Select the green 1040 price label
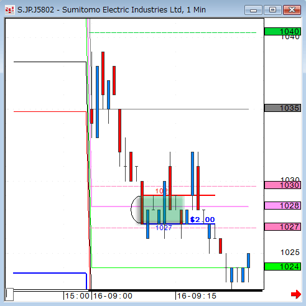Screen dimensions: 306x306 (282, 32)
